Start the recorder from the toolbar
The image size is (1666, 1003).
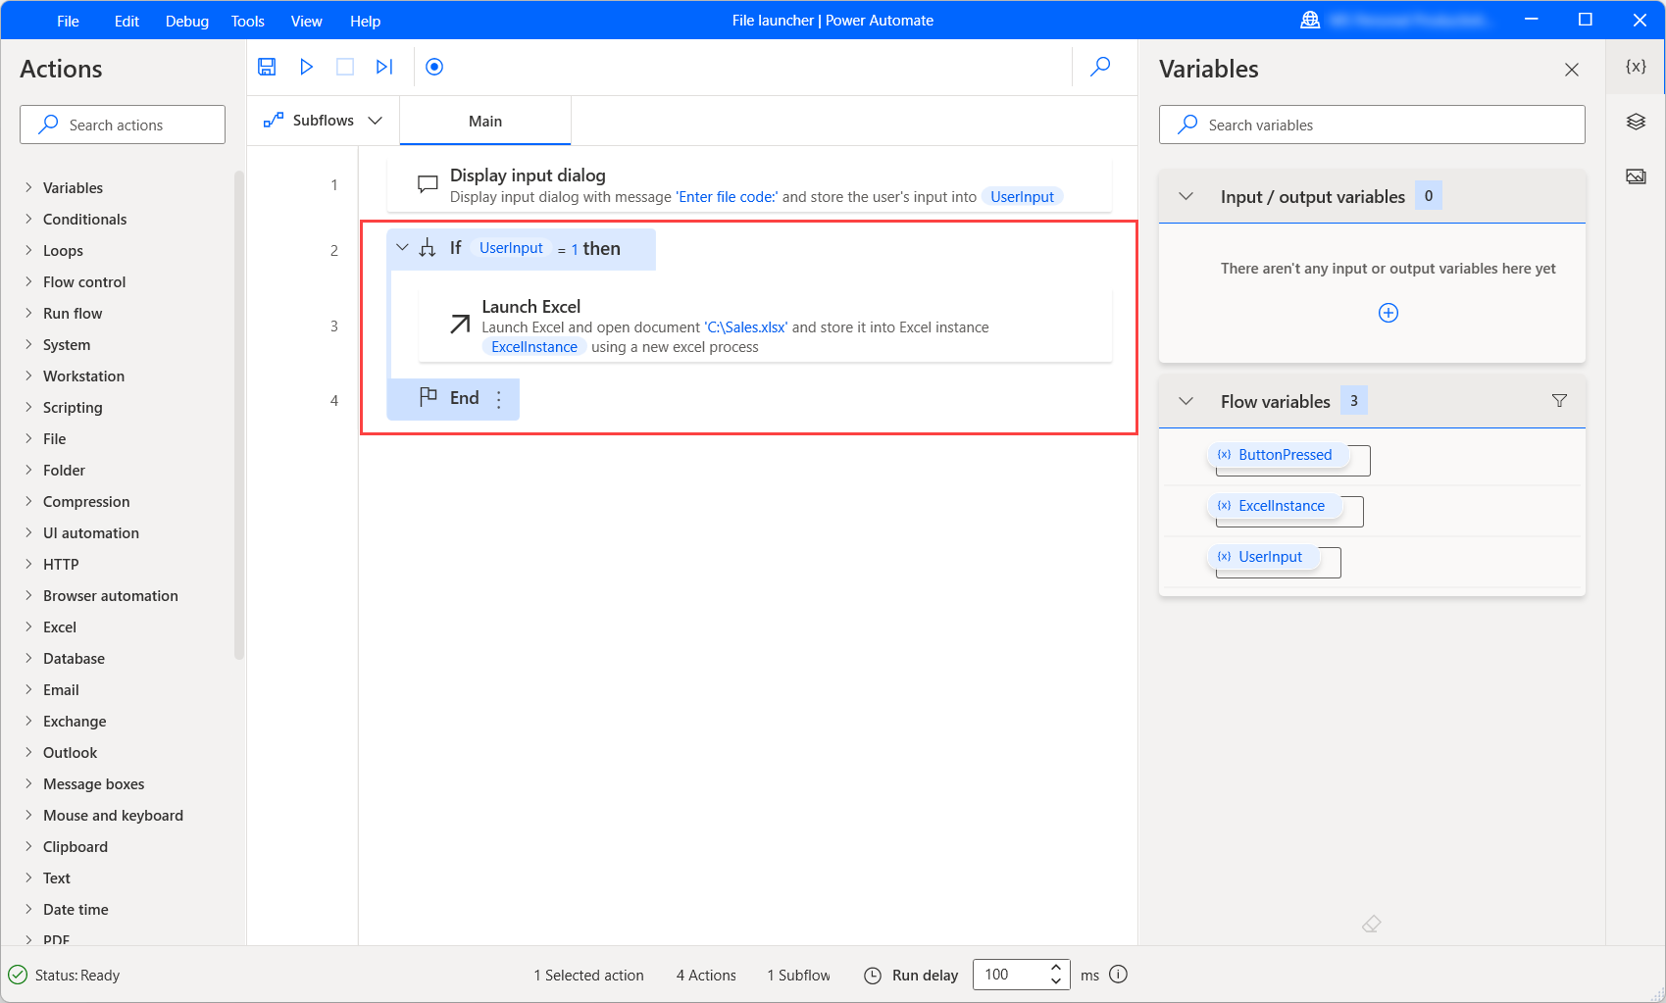point(433,67)
